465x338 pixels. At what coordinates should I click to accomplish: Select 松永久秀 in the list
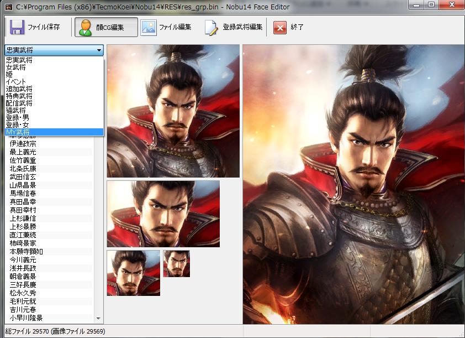(23, 293)
